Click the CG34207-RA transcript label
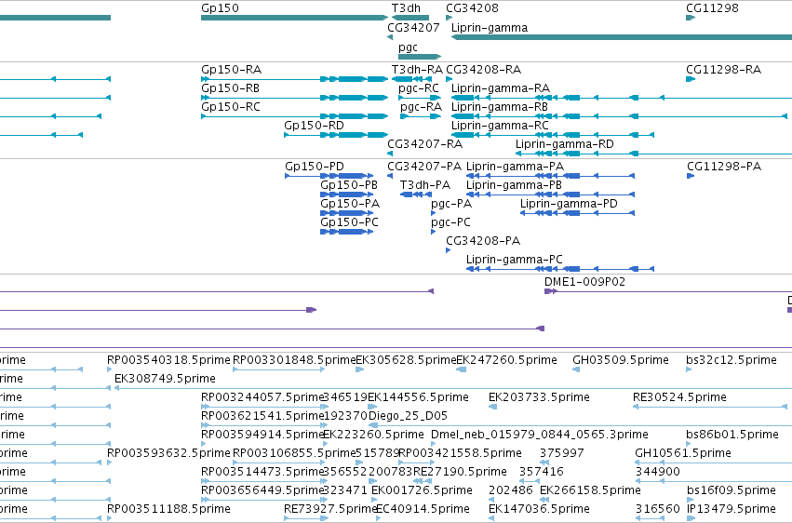792x523 pixels. (424, 144)
